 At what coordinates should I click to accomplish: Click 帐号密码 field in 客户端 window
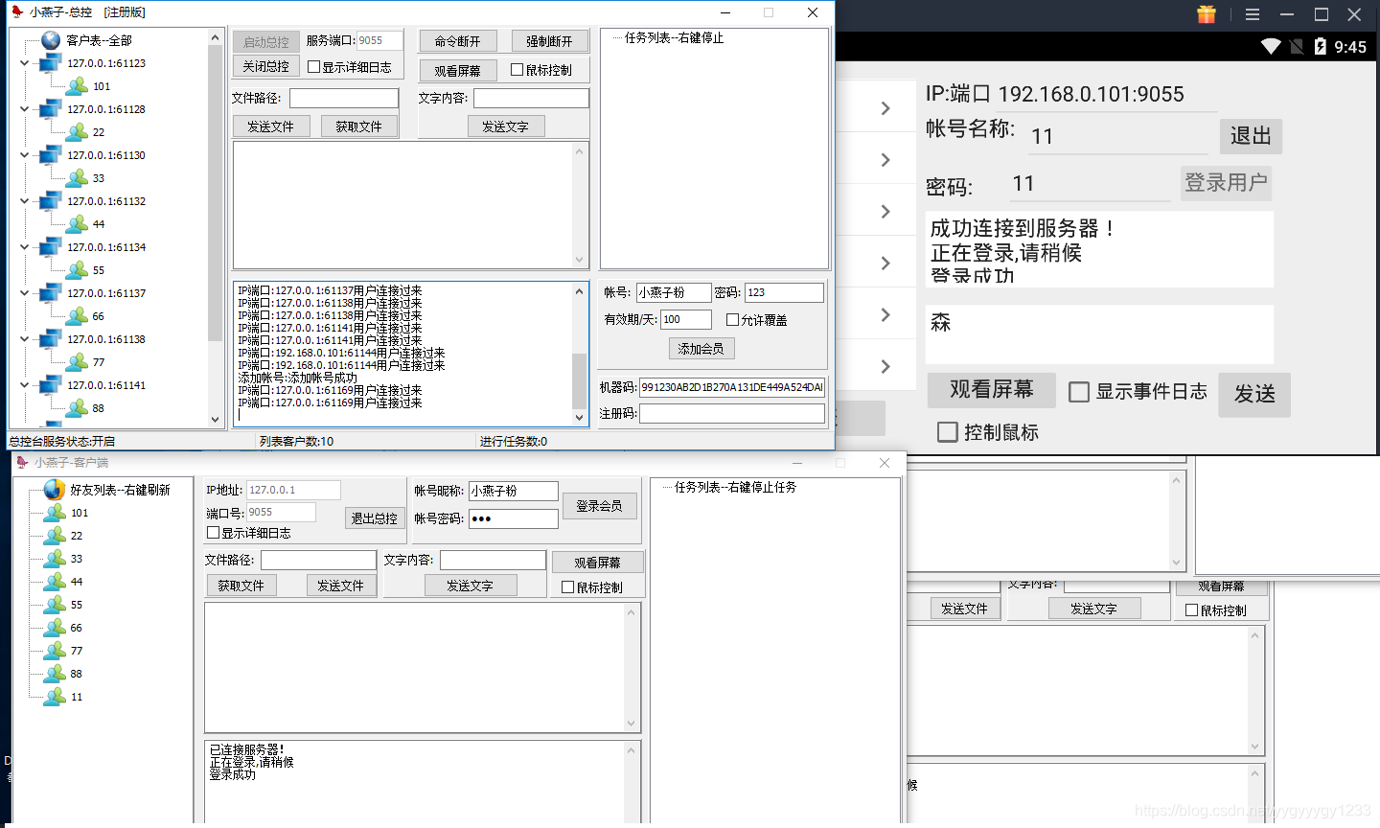tap(513, 518)
